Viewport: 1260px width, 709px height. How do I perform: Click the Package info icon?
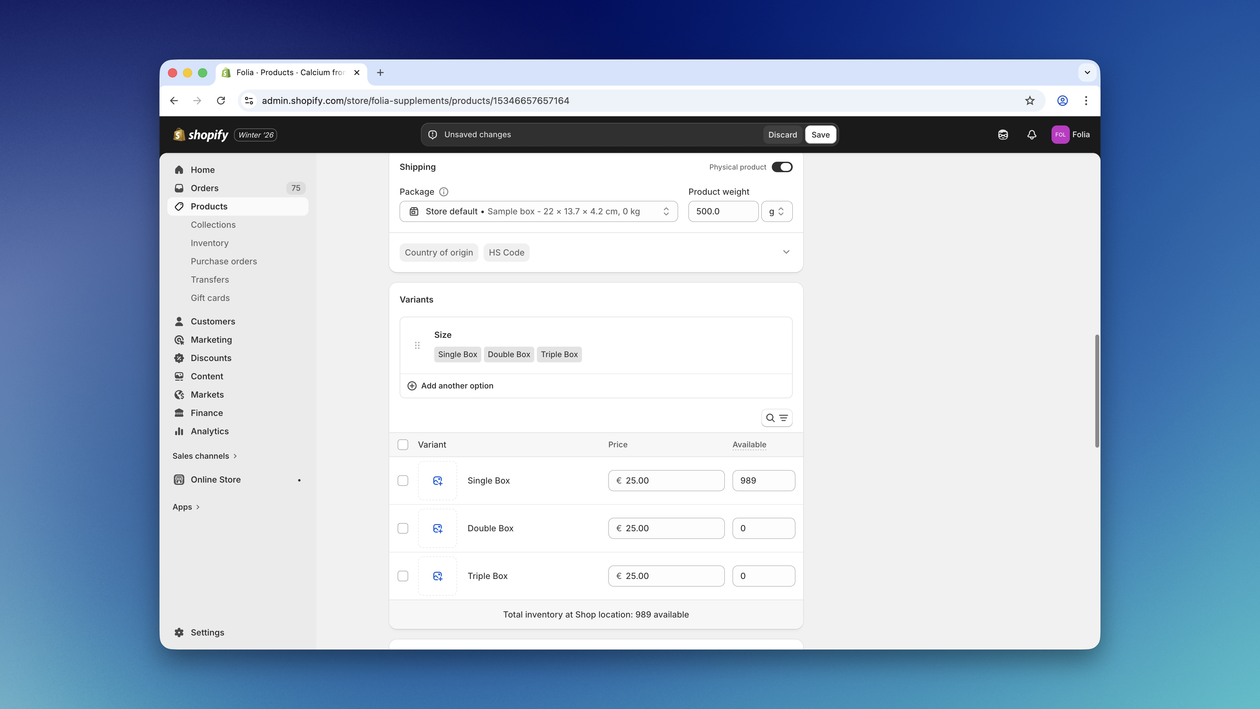[444, 192]
